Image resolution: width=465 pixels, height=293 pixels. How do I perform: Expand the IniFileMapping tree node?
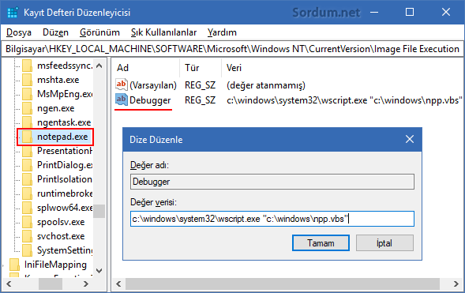pos(4,265)
